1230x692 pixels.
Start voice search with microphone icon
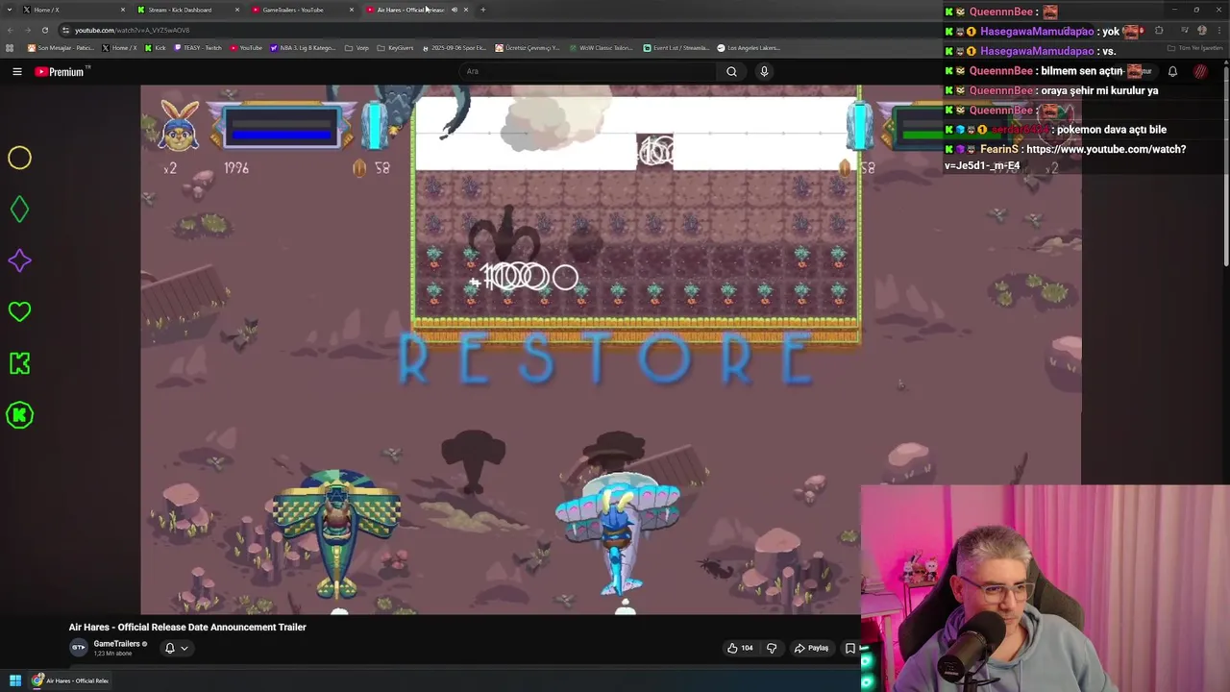pyautogui.click(x=764, y=71)
